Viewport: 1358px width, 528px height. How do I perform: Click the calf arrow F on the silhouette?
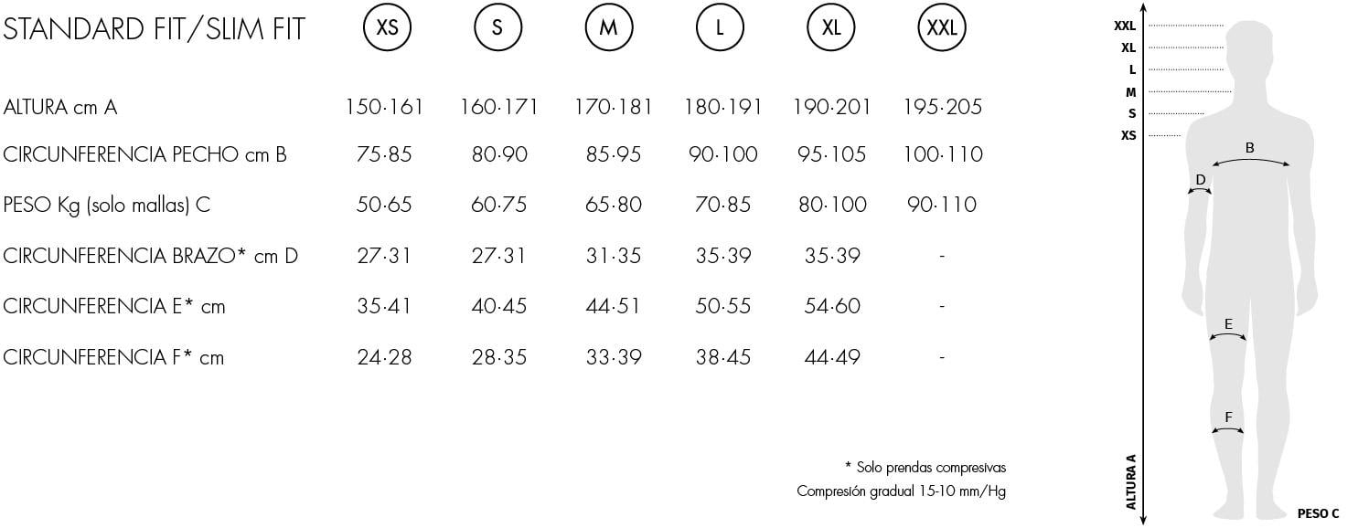tap(1228, 429)
